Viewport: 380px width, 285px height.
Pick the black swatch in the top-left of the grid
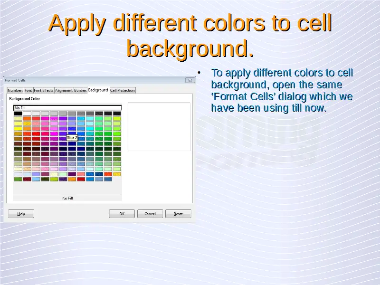(18, 114)
